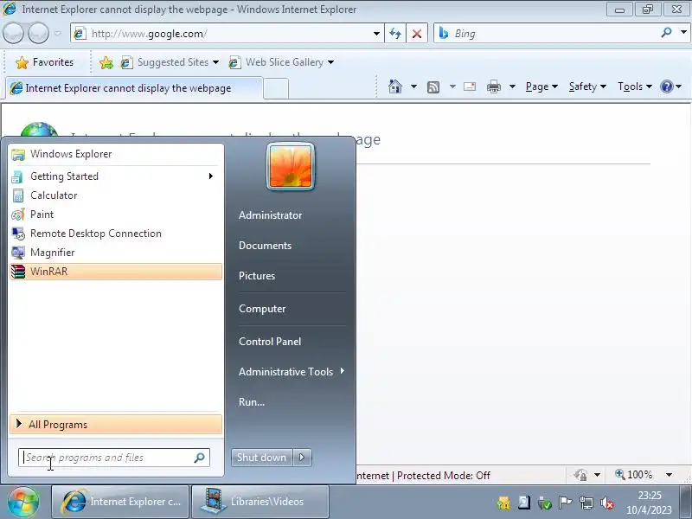Click the IE address bar
This screenshot has height=519, width=692.
click(x=227, y=34)
